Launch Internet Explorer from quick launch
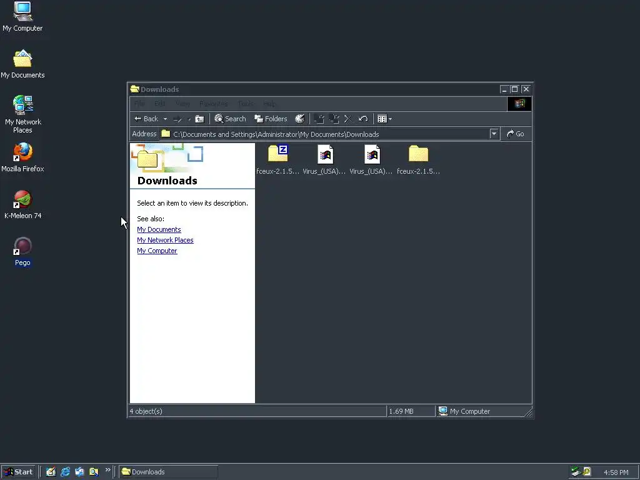640x480 pixels. pos(65,472)
